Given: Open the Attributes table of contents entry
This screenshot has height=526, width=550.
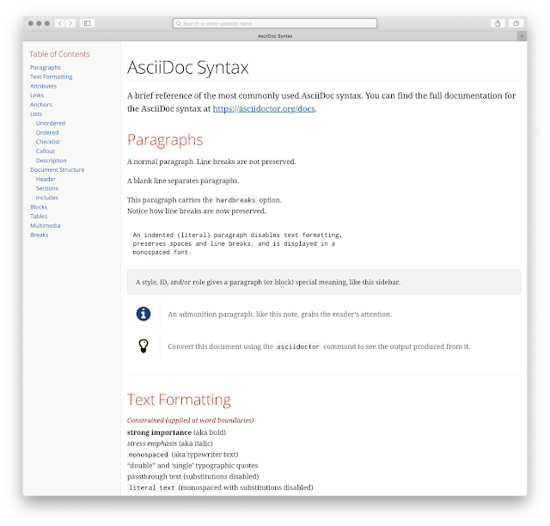Looking at the screenshot, I should pyautogui.click(x=43, y=86).
